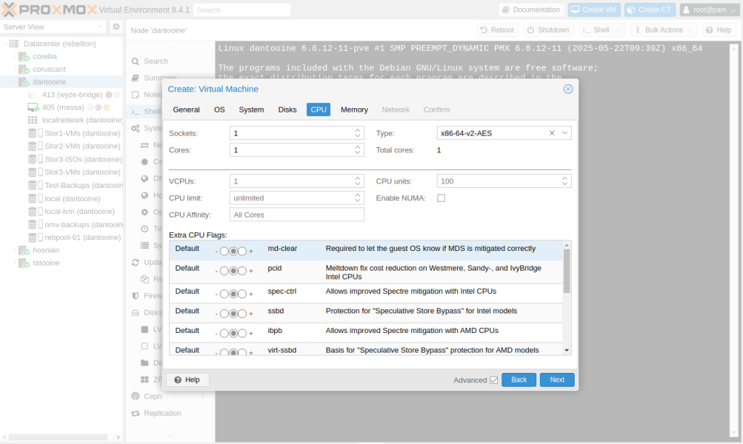Click the top Search input field
The height and width of the screenshot is (444, 743).
tap(242, 10)
